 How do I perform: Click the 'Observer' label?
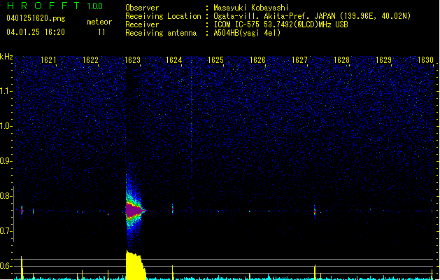(142, 8)
